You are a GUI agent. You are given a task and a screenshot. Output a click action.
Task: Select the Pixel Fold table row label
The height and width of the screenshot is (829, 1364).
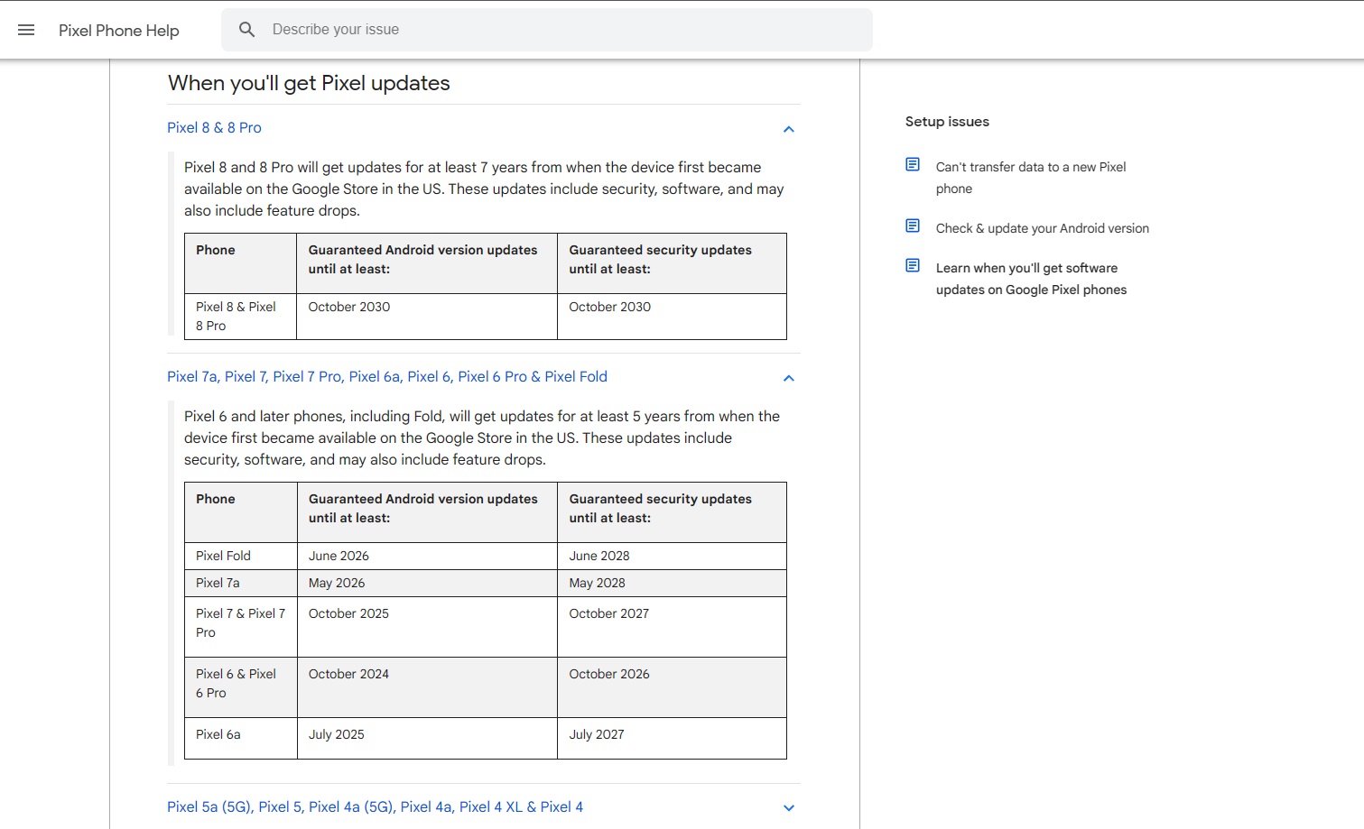(241, 556)
